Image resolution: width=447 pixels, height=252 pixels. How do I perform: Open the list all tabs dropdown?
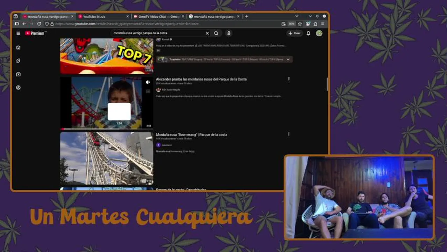(297, 16)
